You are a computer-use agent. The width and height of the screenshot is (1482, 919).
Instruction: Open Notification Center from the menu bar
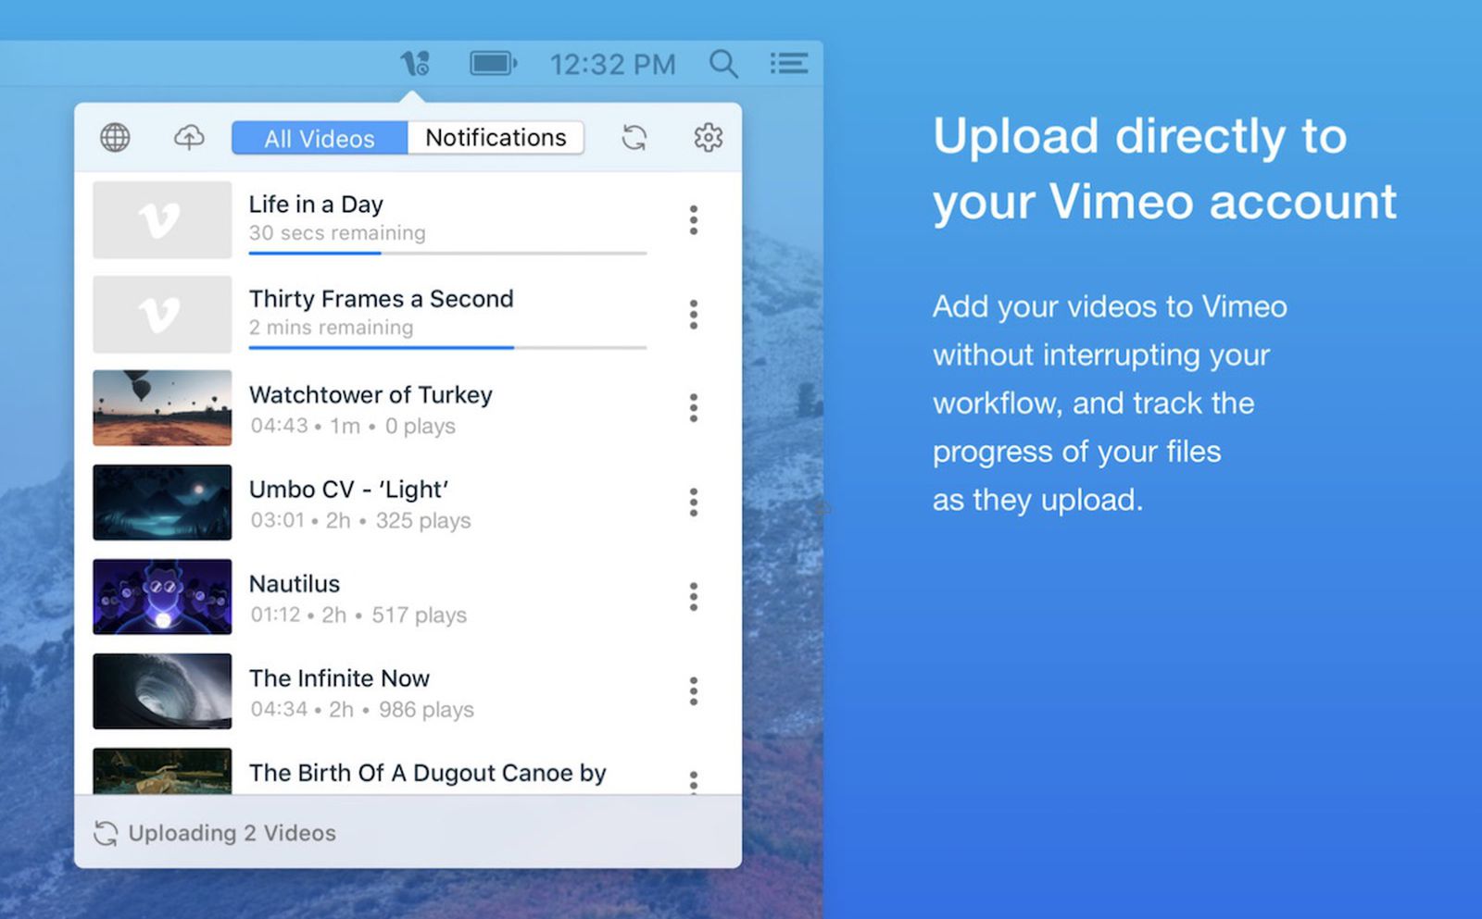click(789, 62)
